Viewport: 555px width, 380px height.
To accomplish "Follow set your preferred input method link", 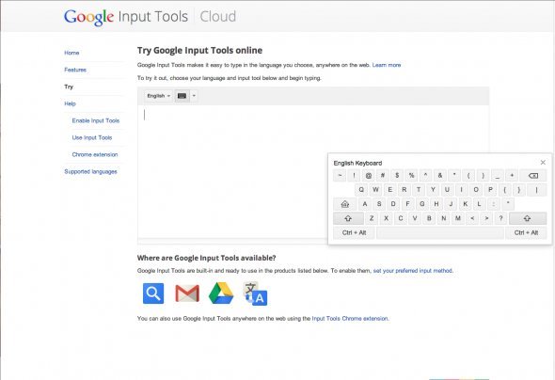I will tap(413, 271).
